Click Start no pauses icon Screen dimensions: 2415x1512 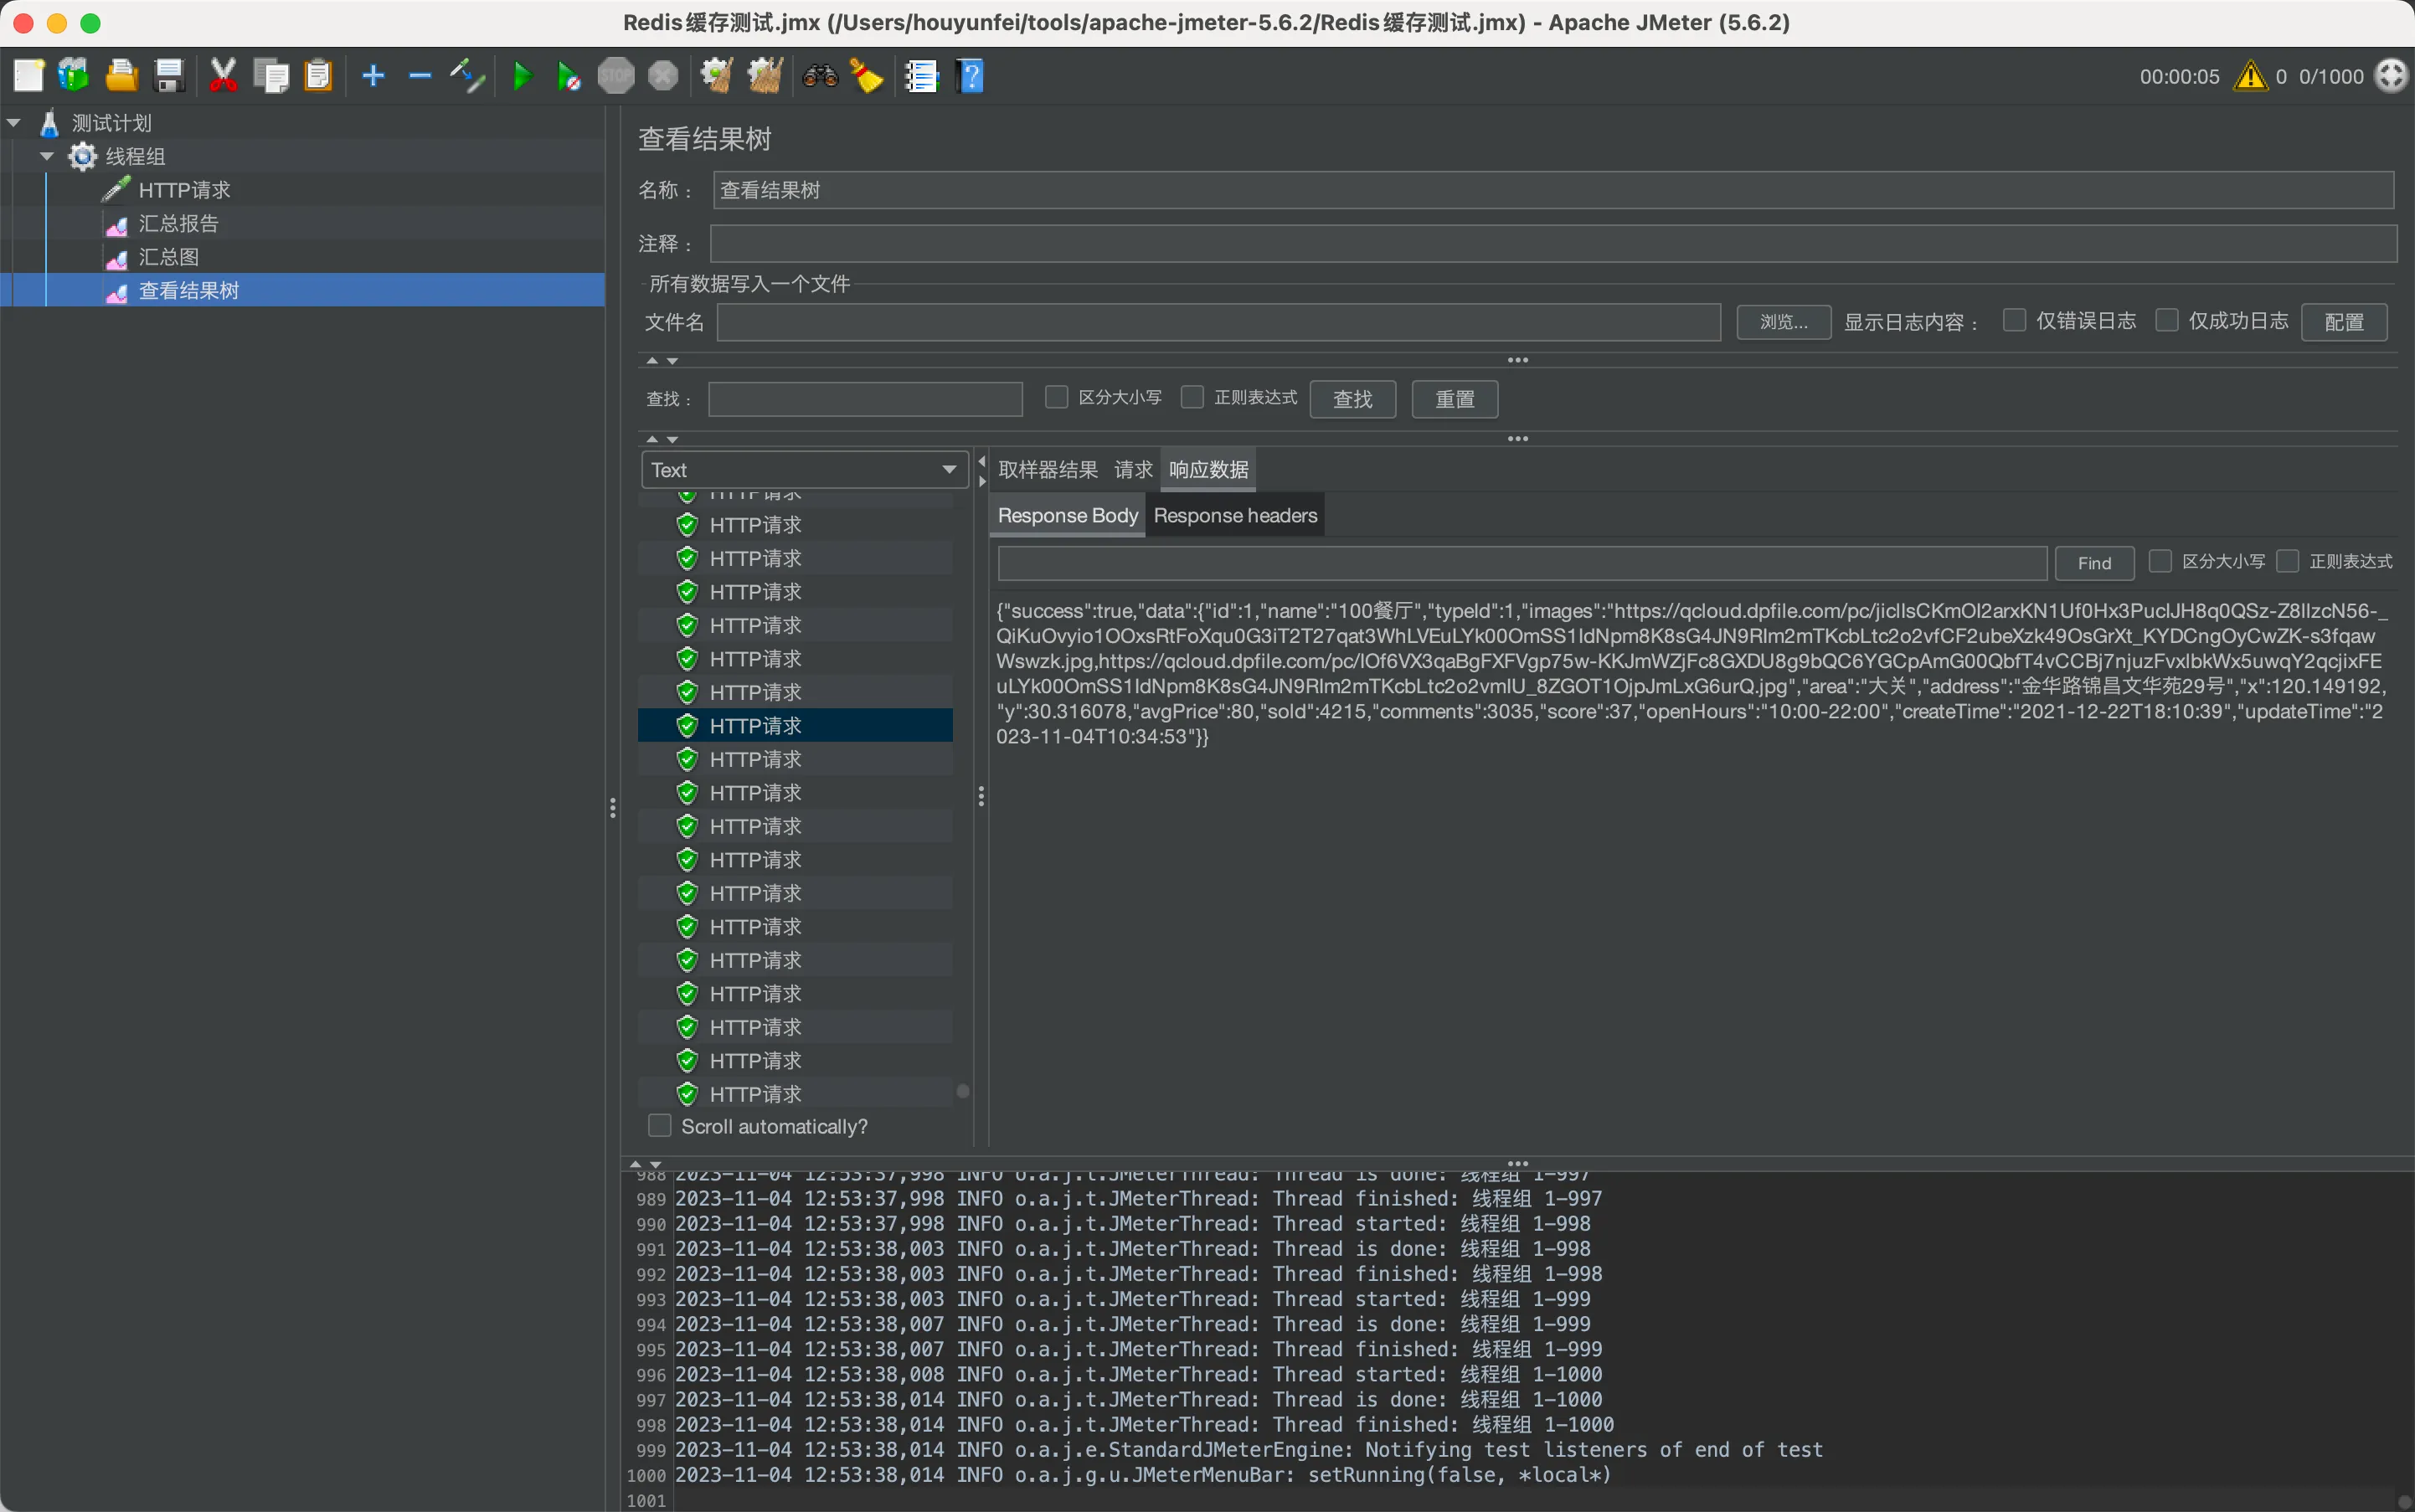pos(568,76)
